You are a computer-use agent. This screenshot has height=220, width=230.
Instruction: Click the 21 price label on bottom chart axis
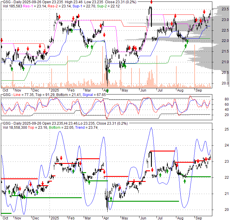(x=227, y=193)
